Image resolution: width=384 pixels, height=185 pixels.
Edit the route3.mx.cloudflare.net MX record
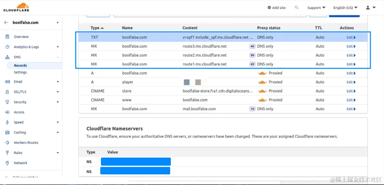[351, 46]
